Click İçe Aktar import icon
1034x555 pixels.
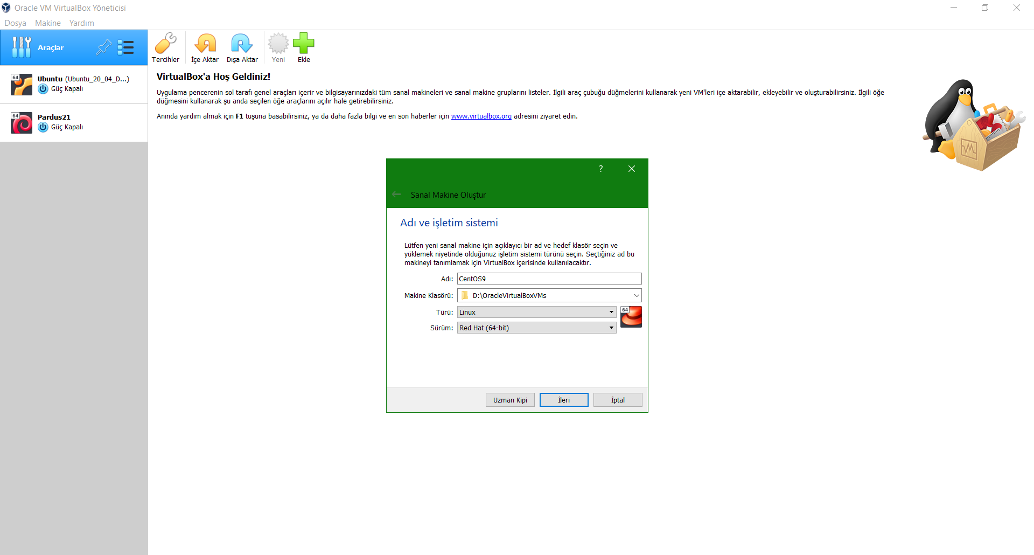pyautogui.click(x=205, y=48)
